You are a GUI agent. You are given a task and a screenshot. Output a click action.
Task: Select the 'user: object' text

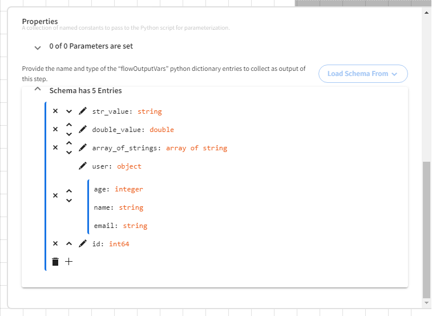[117, 166]
